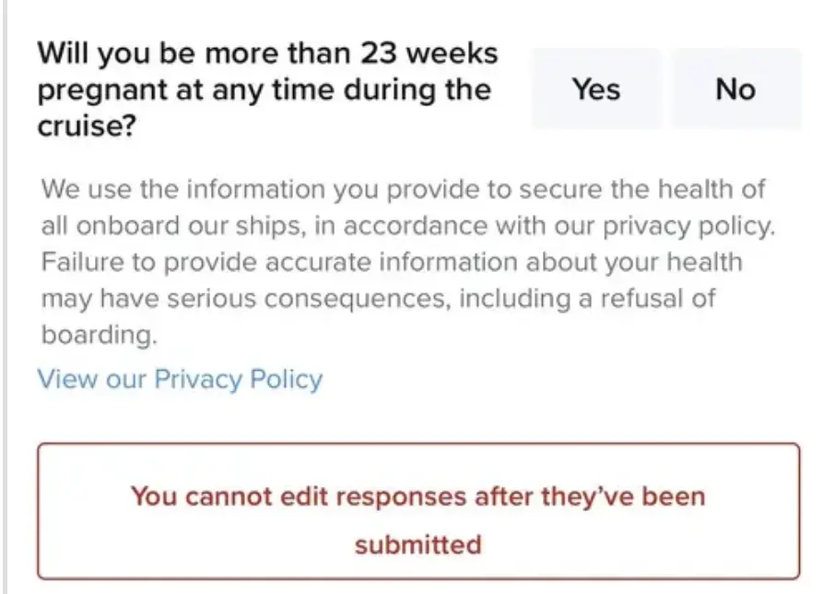Click the red cannot-edit-responses warning box
835x594 pixels.
417,511
